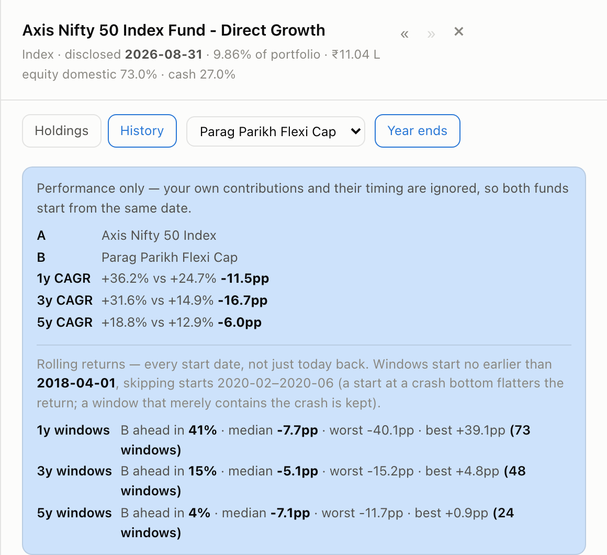Screen dimensions: 607x555
Task: Click the 1y windows row label
Action: [x=74, y=430]
